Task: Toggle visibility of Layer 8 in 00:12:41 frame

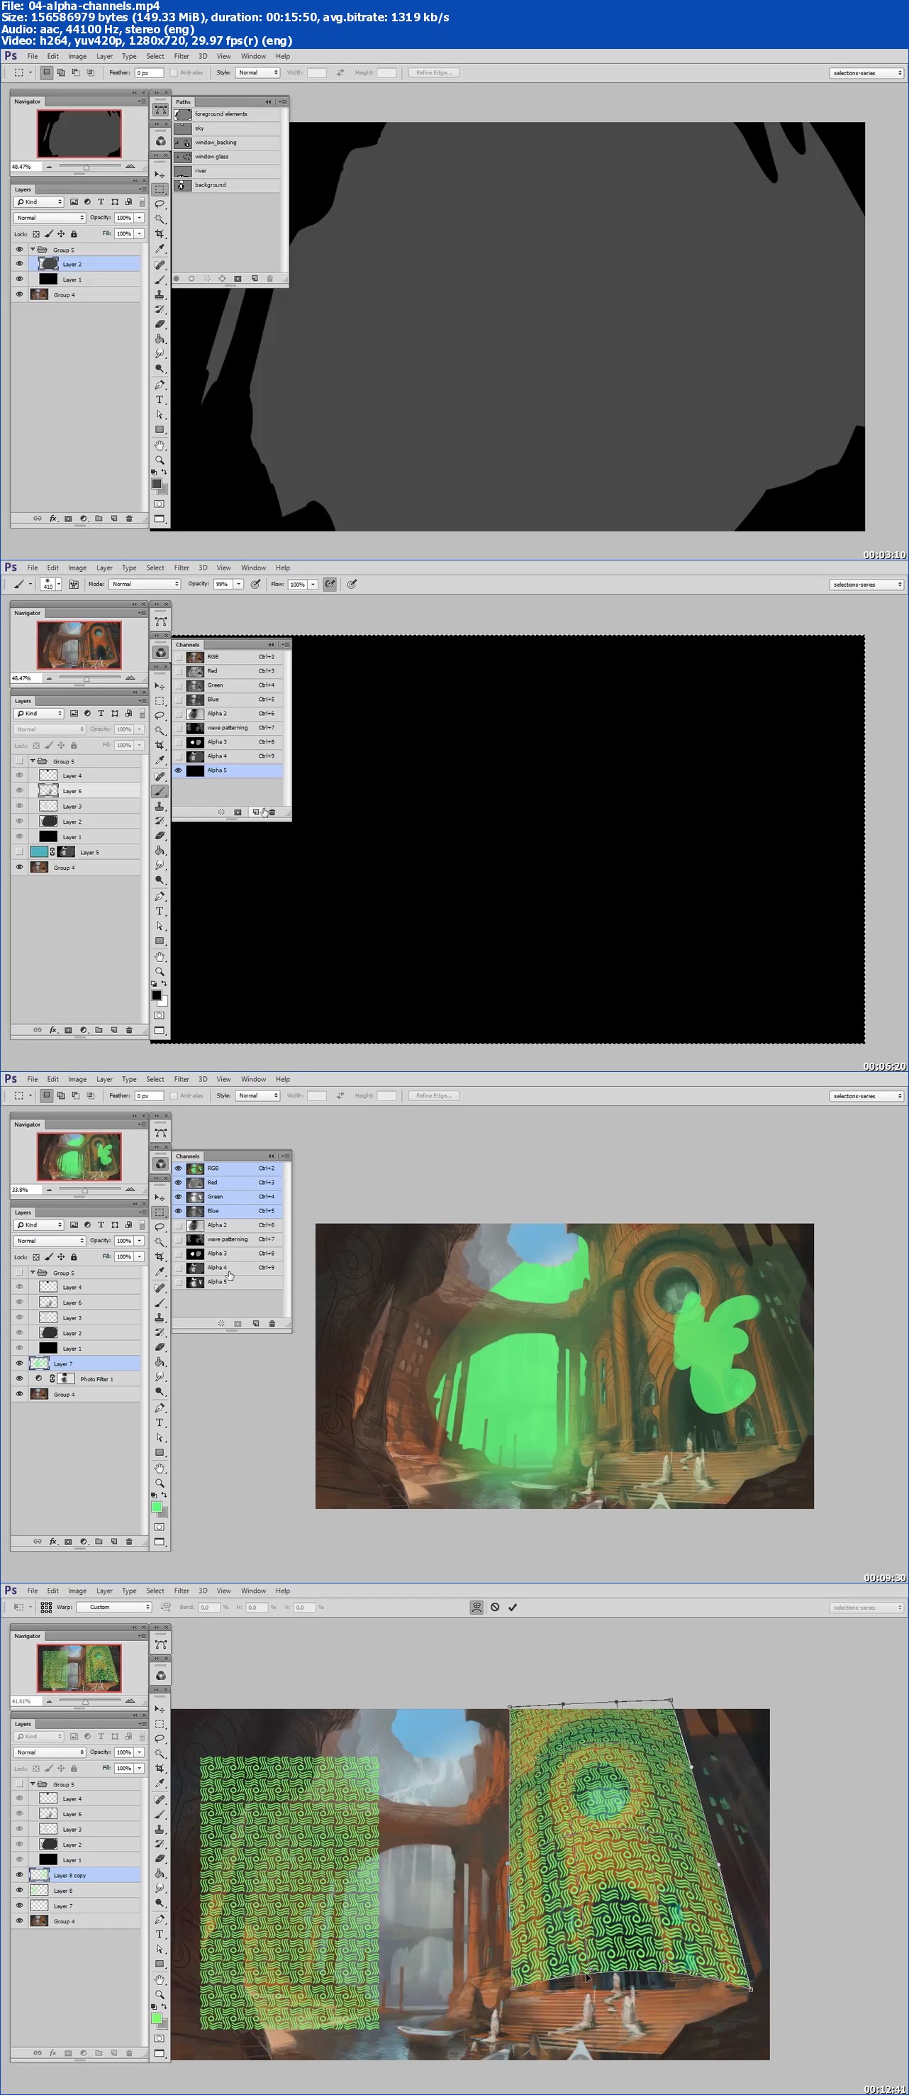Action: tap(20, 1890)
